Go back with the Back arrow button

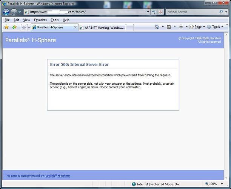tap(6, 12)
